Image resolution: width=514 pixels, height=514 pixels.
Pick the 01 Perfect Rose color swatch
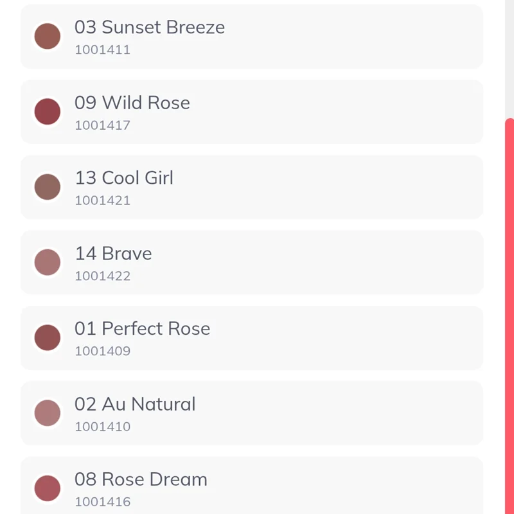click(x=48, y=338)
